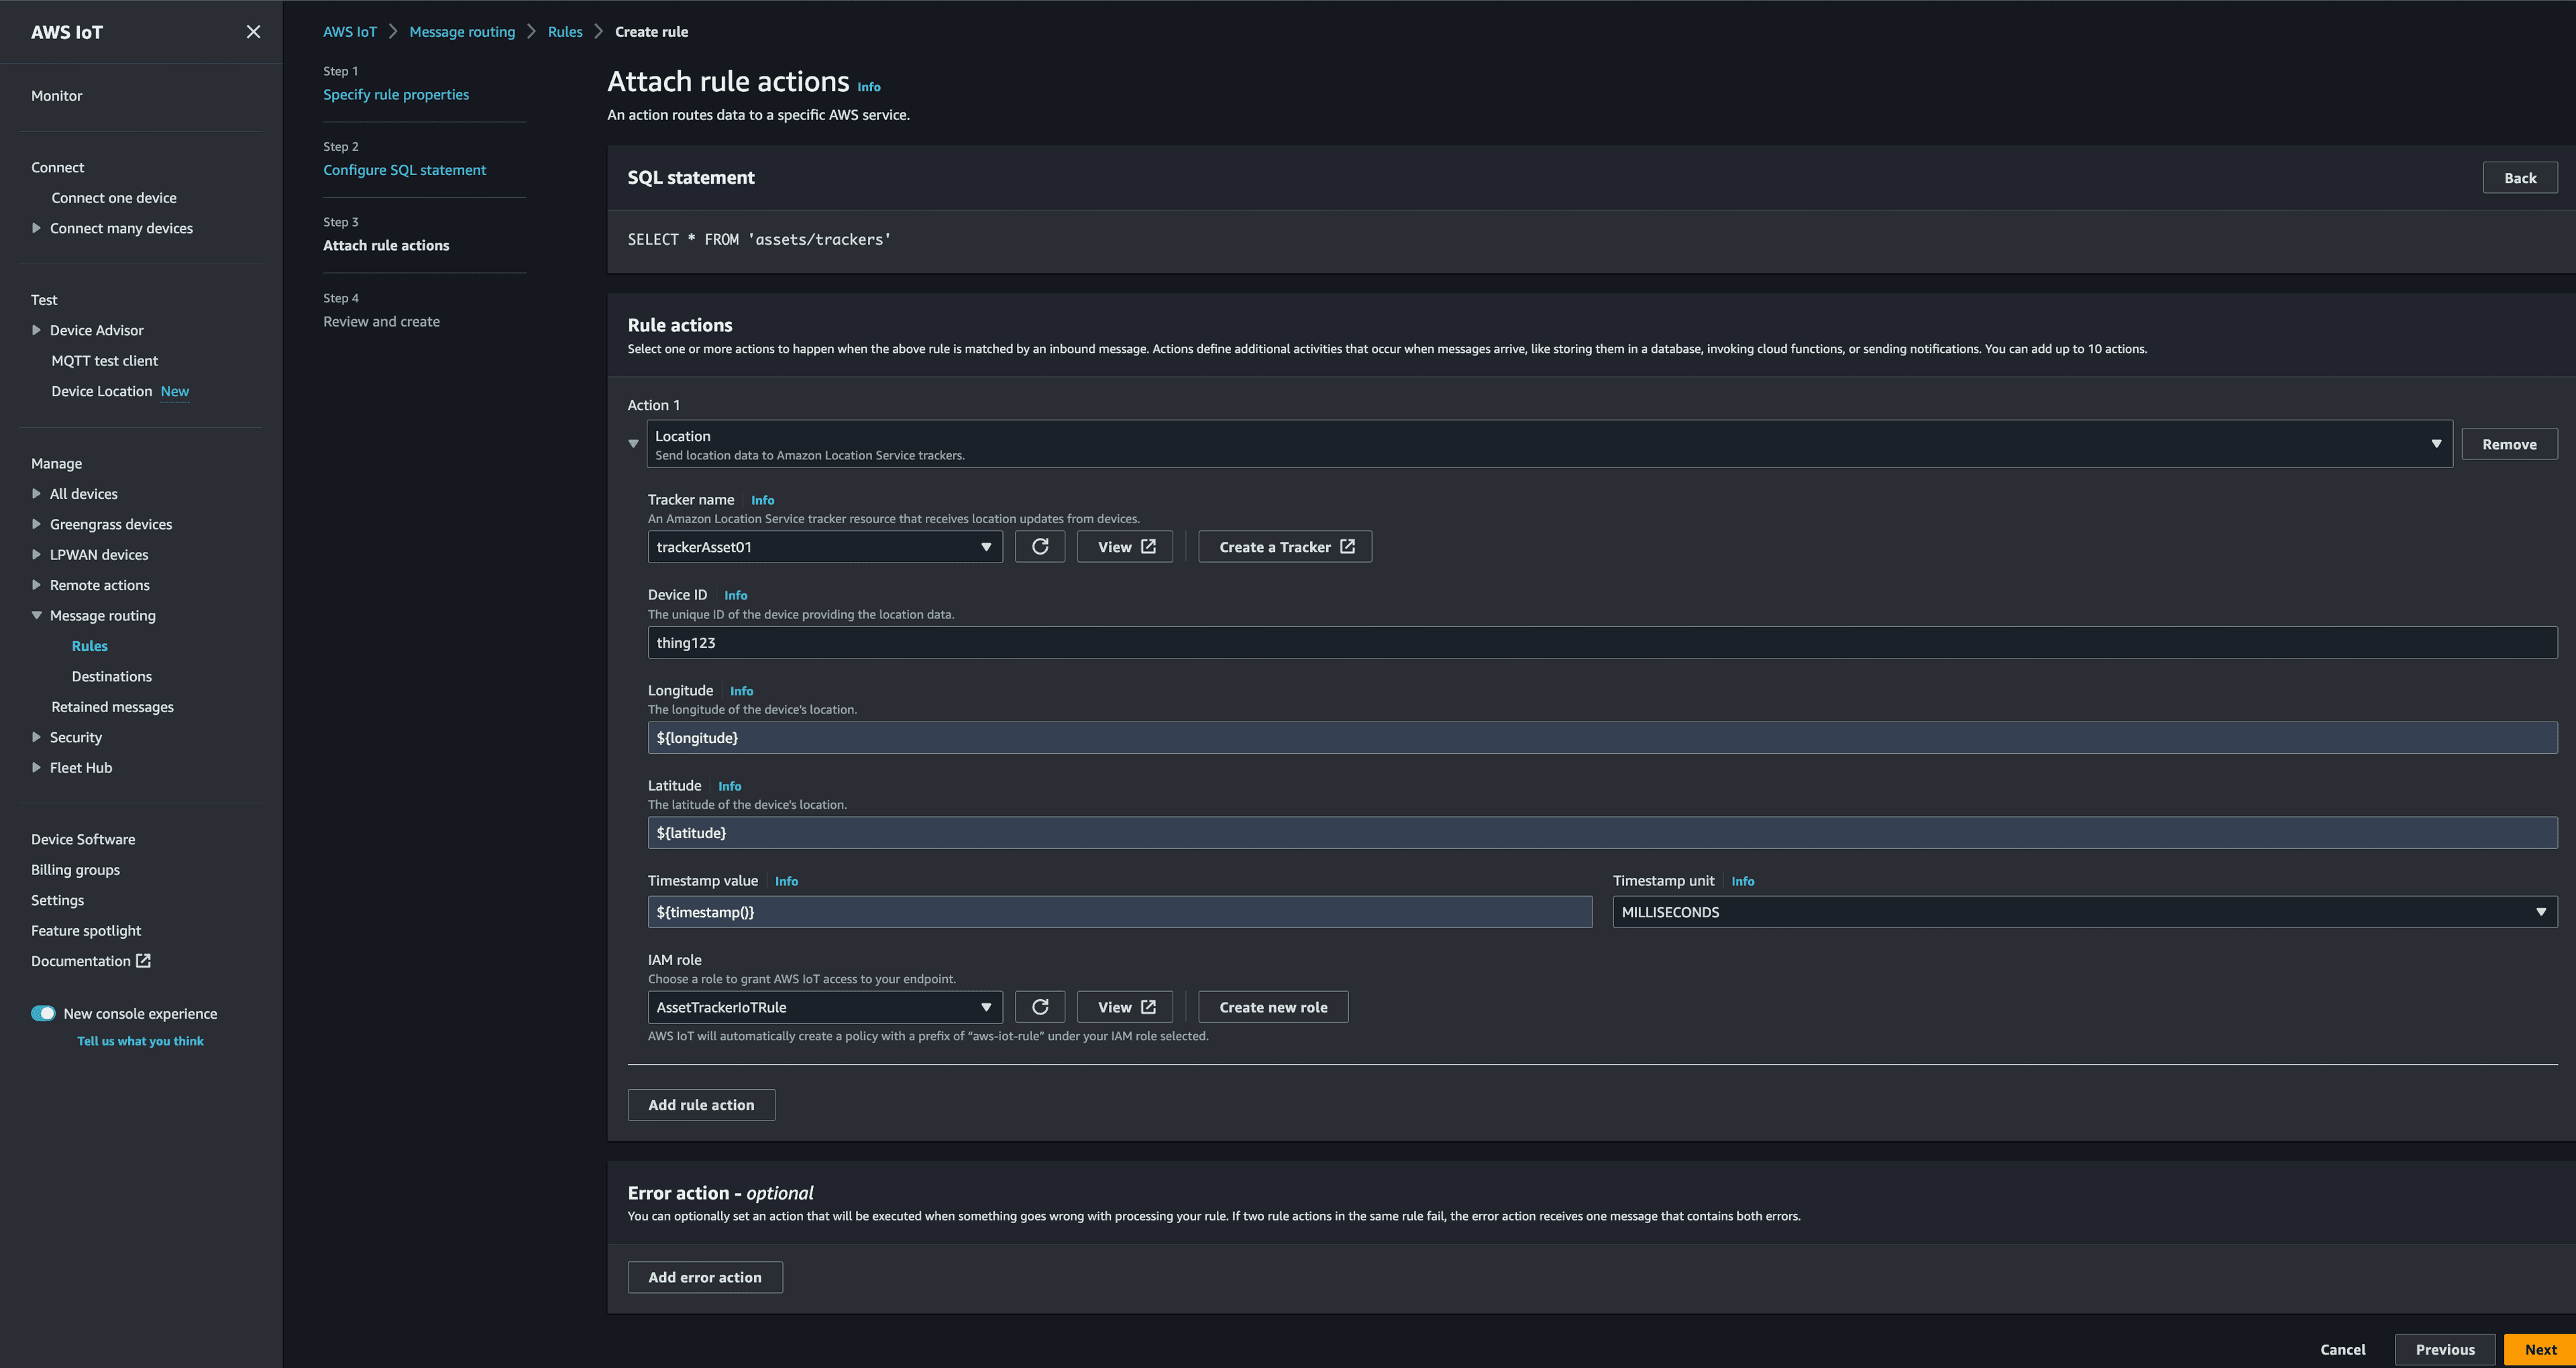
Task: Click Add error action
Action: 705,1277
